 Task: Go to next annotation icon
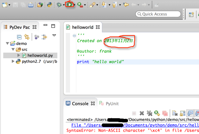pyautogui.click(x=104, y=5)
